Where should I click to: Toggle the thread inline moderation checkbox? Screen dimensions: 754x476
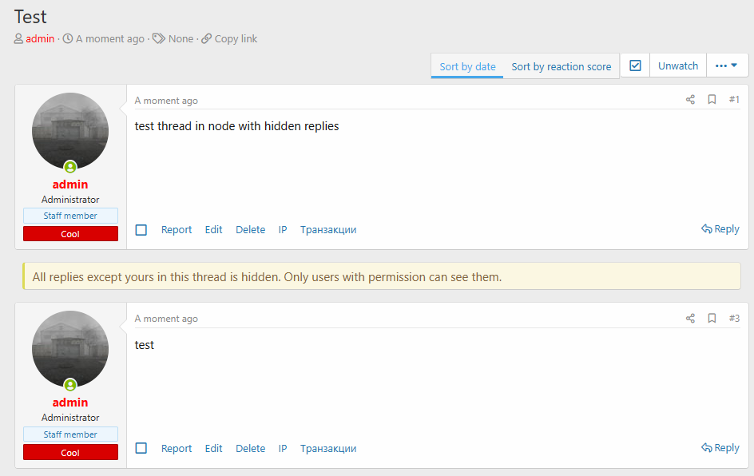pos(635,65)
